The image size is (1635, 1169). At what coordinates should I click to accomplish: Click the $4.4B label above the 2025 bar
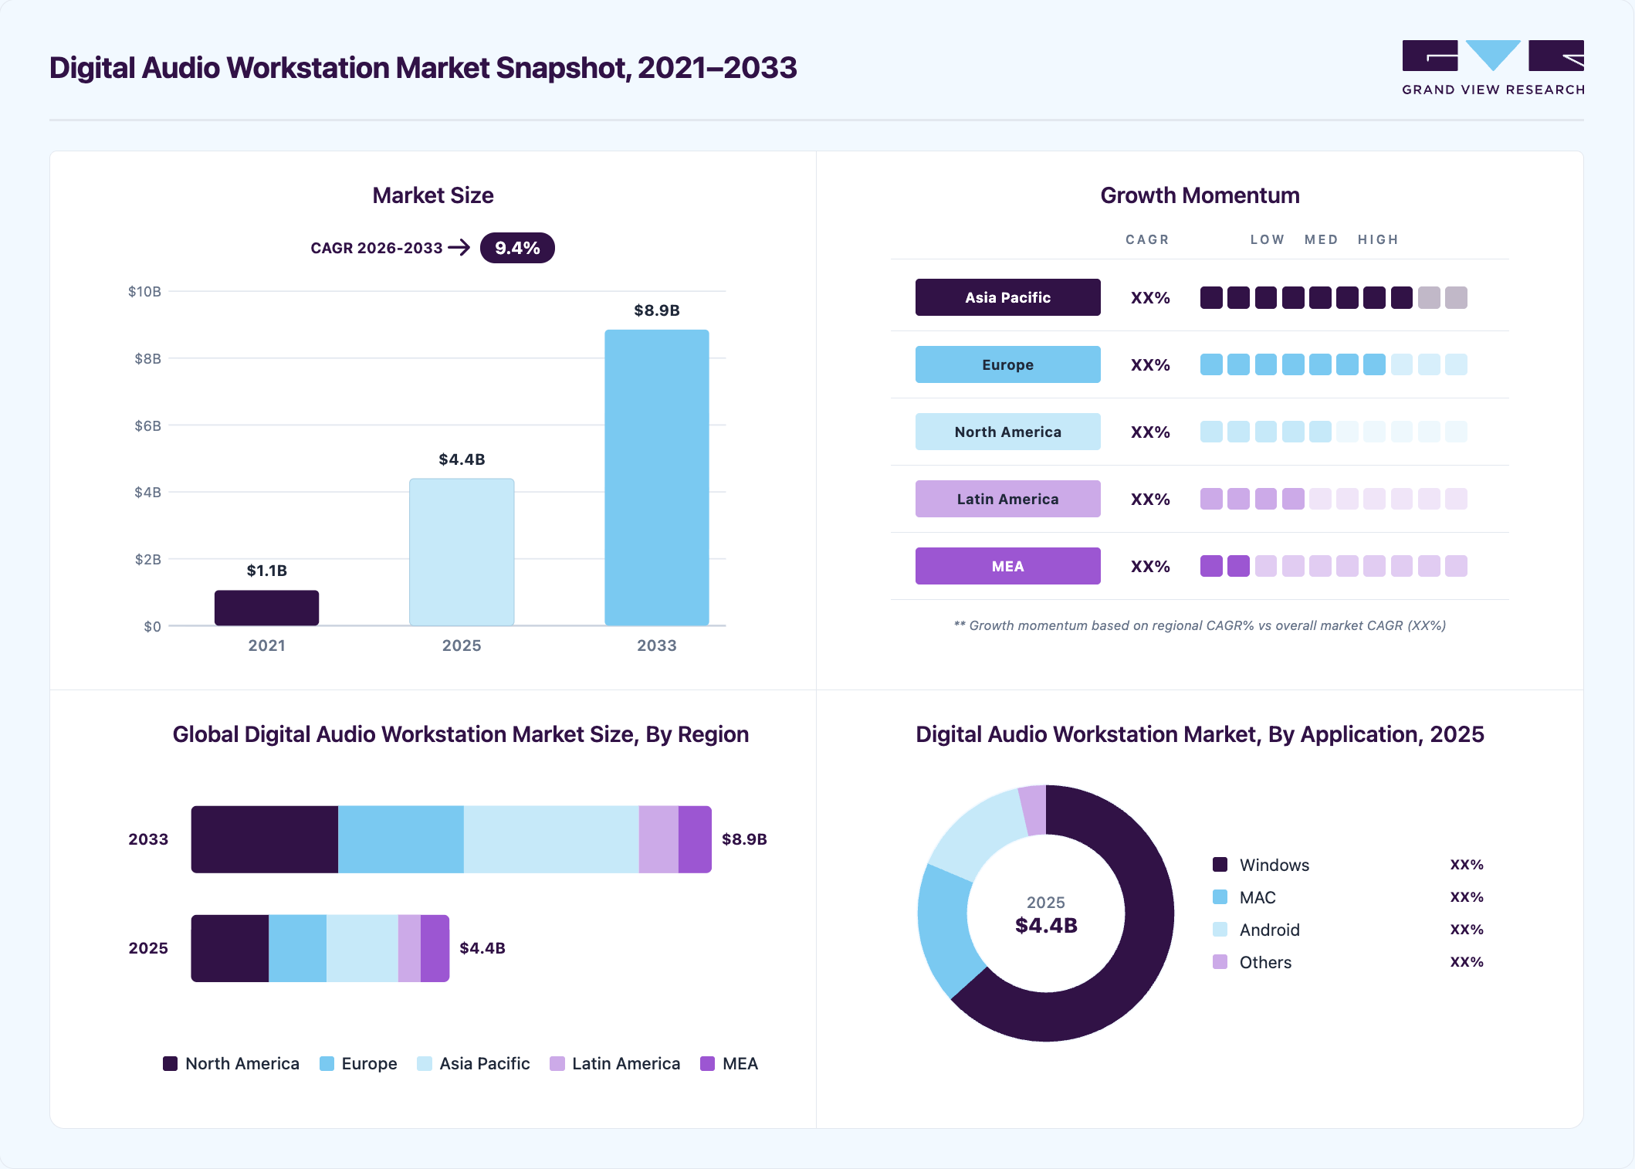(x=462, y=459)
